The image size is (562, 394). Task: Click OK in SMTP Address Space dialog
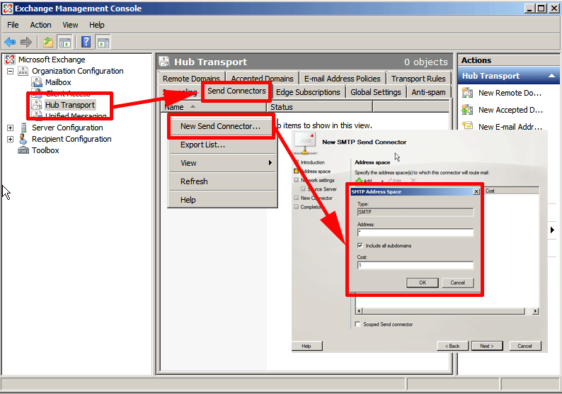coord(423,283)
